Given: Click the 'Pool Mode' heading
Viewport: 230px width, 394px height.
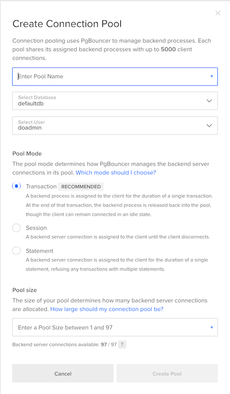Looking at the screenshot, I should [x=27, y=153].
